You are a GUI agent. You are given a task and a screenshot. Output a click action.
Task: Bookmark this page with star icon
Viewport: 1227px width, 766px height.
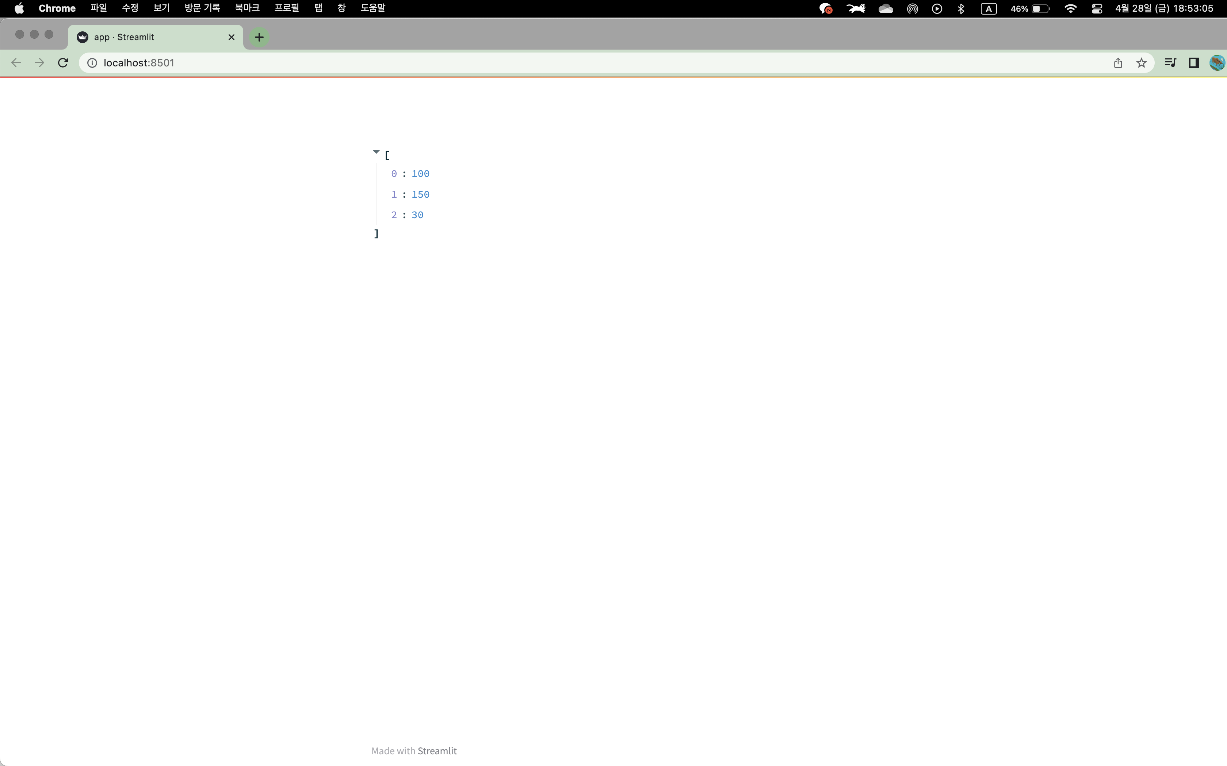click(x=1141, y=63)
